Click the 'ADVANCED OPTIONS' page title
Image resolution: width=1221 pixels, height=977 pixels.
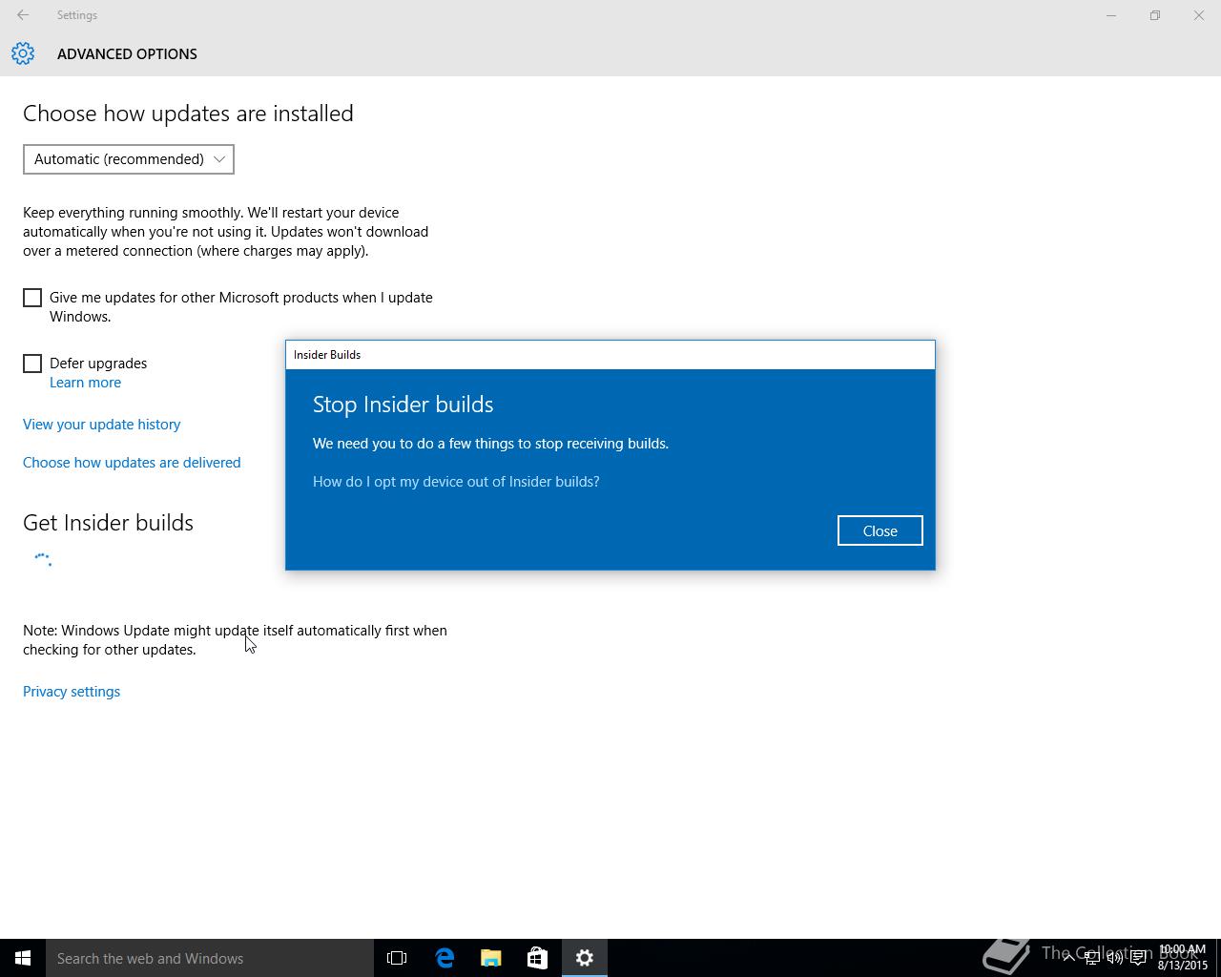pos(127,54)
